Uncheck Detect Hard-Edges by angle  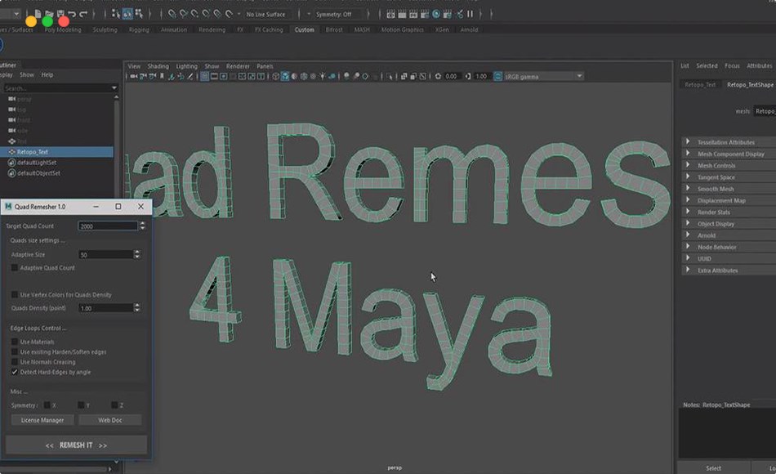(x=15, y=372)
